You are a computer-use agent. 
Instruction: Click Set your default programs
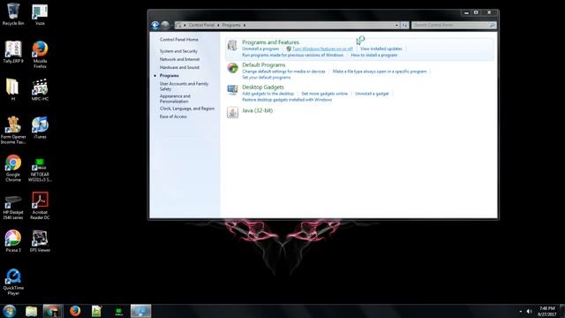coord(267,78)
